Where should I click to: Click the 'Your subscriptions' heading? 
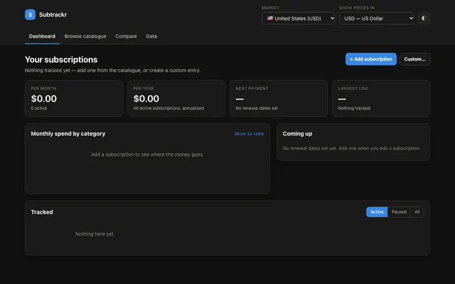pyautogui.click(x=61, y=60)
